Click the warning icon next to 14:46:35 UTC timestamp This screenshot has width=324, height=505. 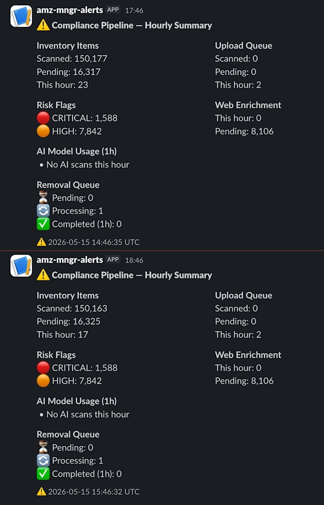41,242
